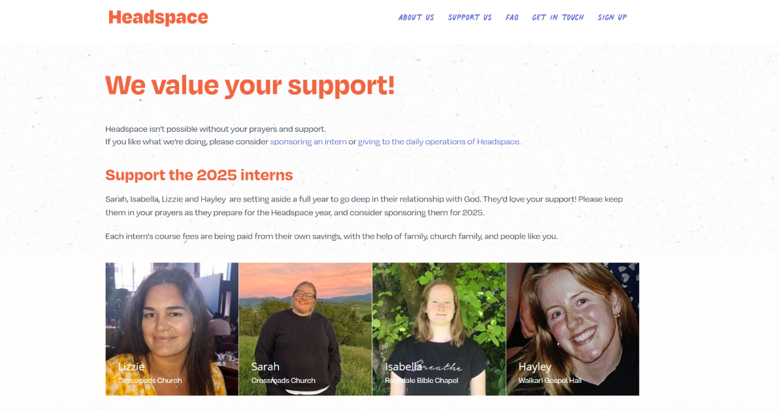Select Hayley's intern photo card
784x411 pixels.
click(x=573, y=329)
